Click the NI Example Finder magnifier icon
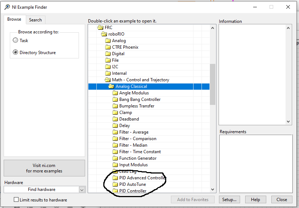Viewport: 299px width, 208px height. coord(7,7)
